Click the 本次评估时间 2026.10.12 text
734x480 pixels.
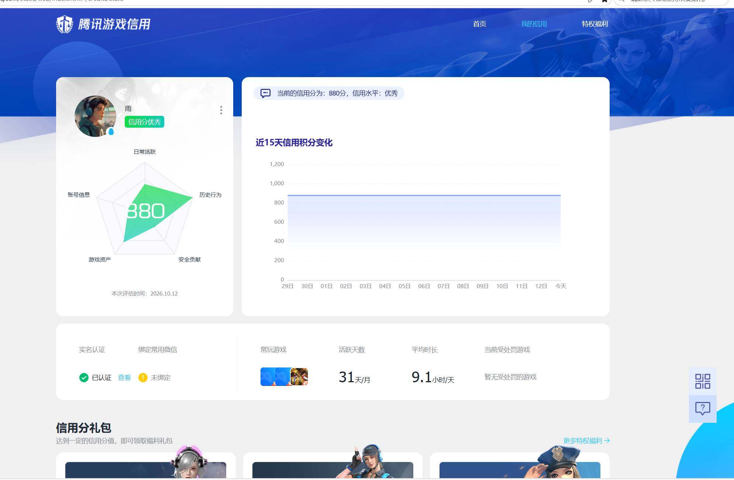(145, 293)
